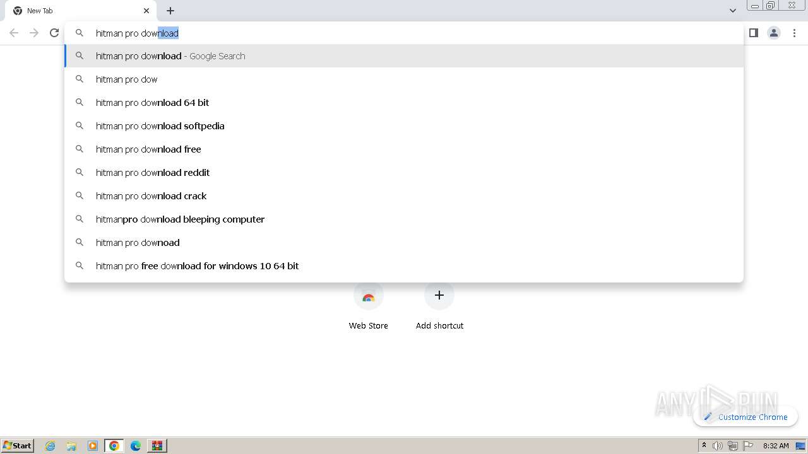
Task: Select 'hitman pro downoad' suggestion
Action: tap(404, 243)
